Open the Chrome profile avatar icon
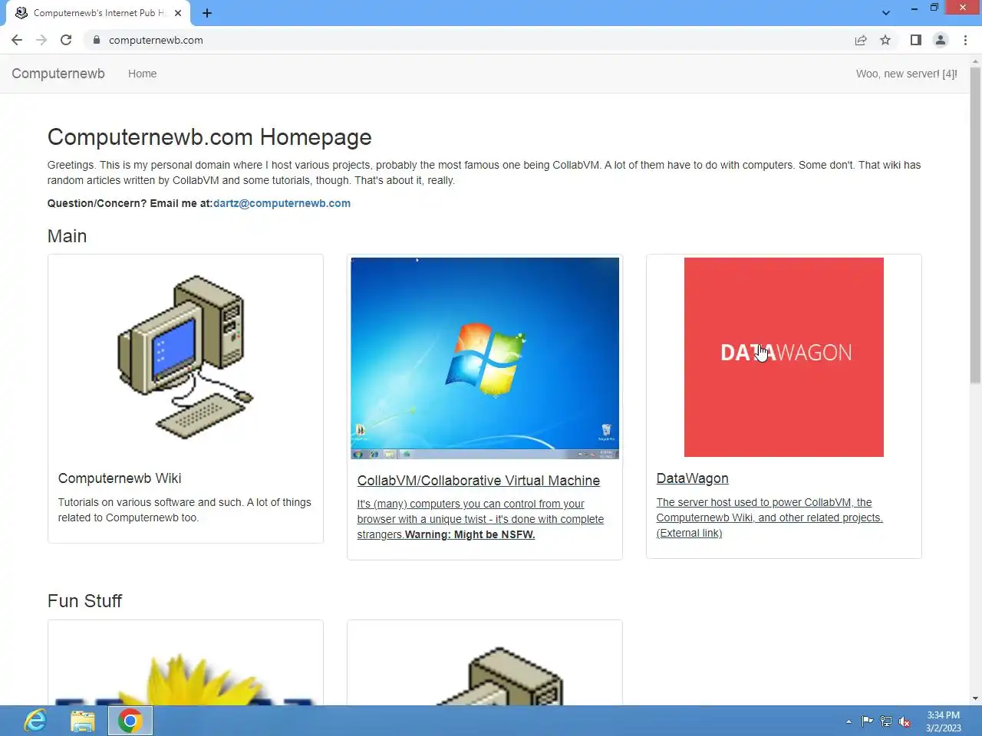 pyautogui.click(x=941, y=40)
